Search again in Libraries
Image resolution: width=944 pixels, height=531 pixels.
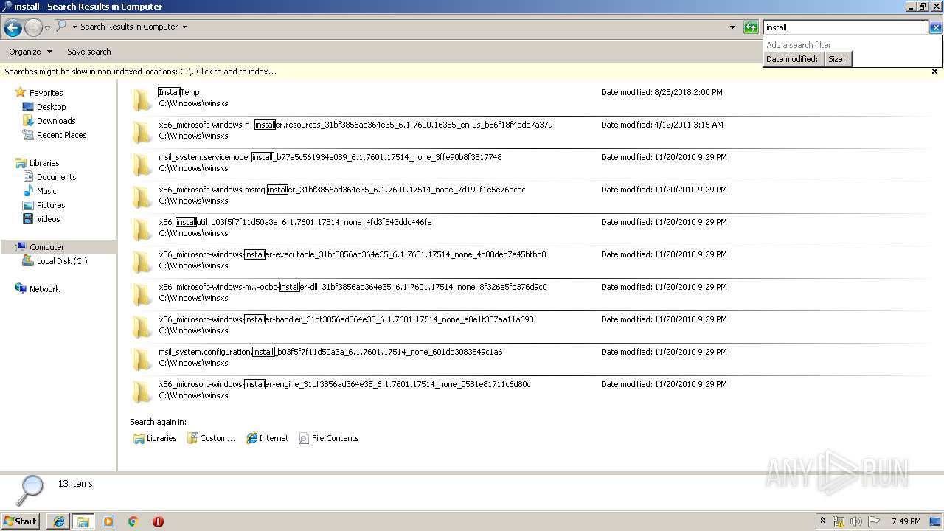click(x=155, y=438)
